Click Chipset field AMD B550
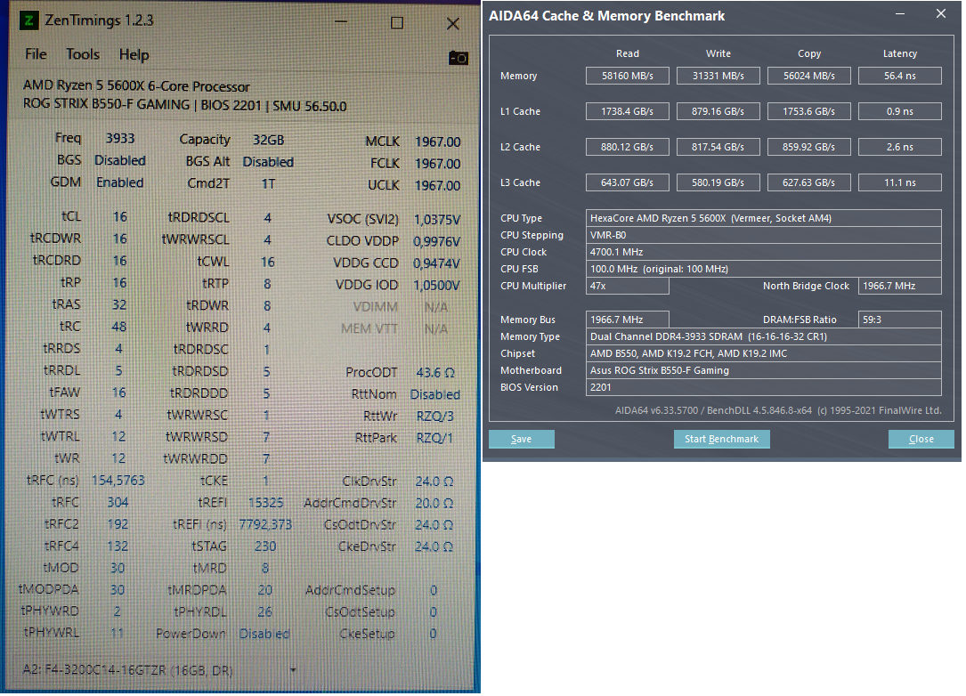Screen dimensions: 966x696 763,353
